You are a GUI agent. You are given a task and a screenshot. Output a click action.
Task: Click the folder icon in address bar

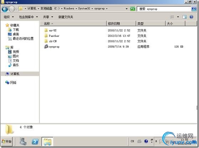(x=21, y=9)
